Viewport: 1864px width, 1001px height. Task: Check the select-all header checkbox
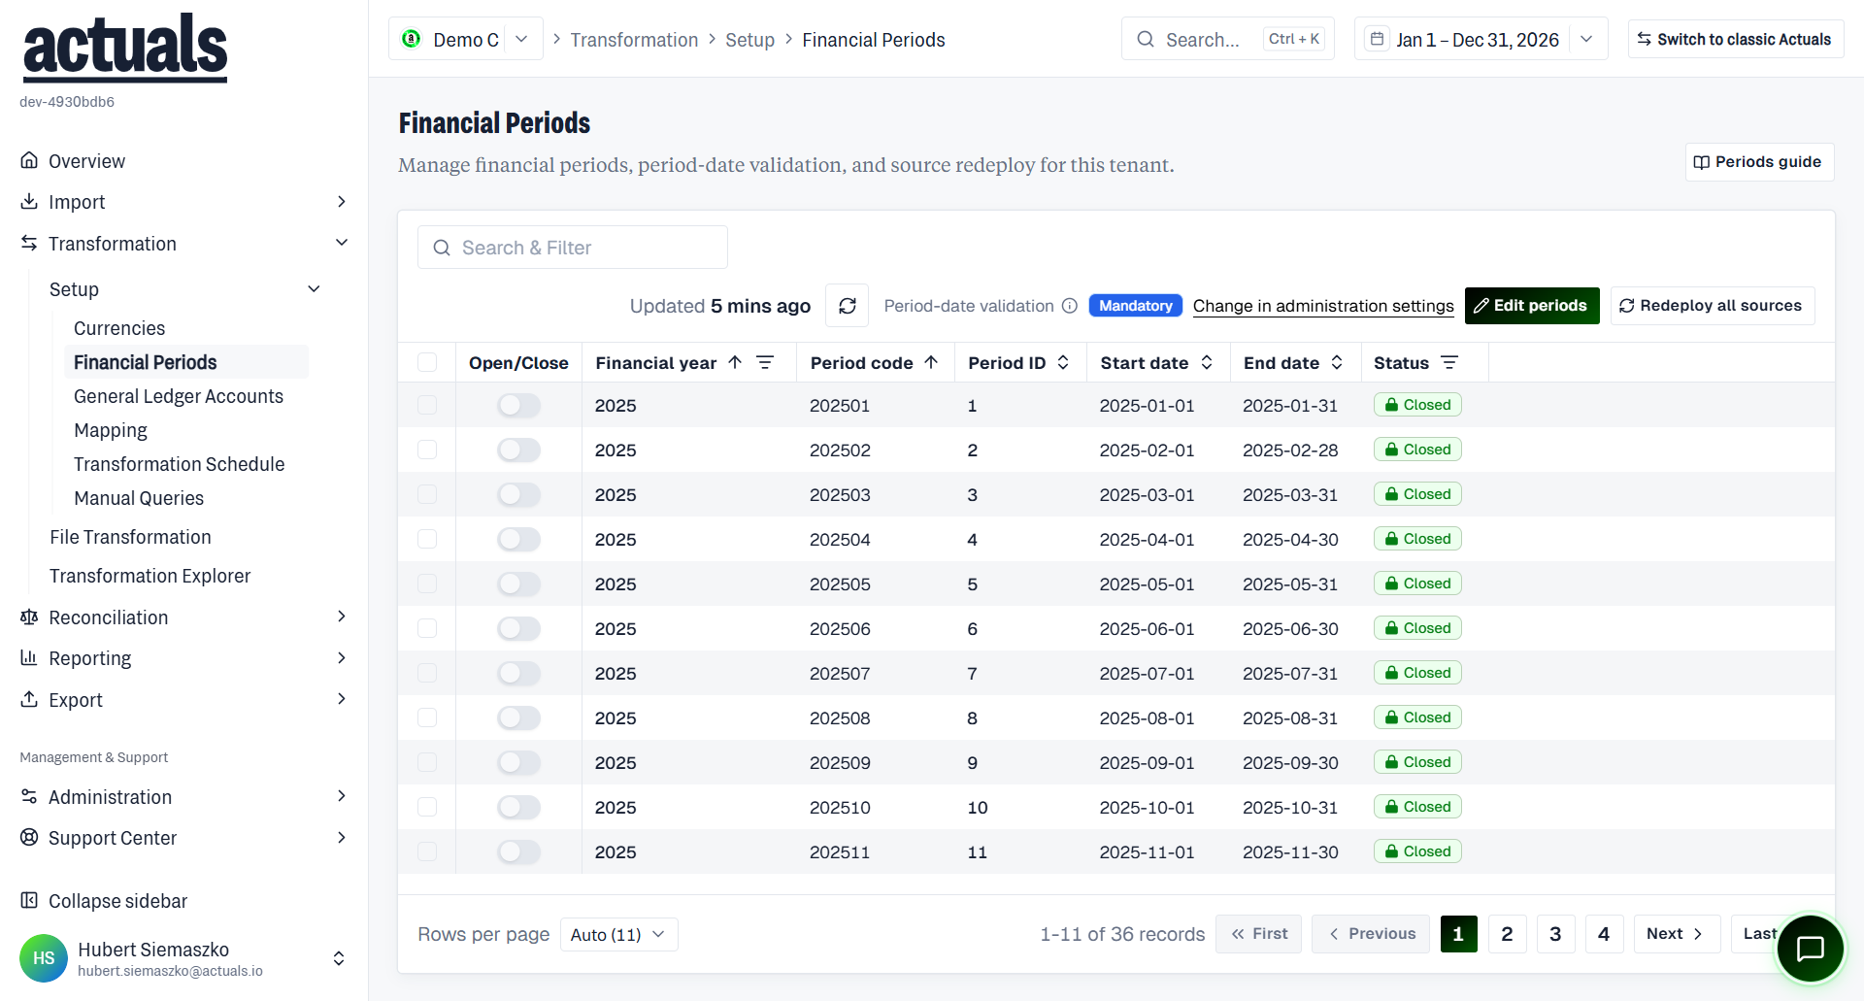pos(427,362)
